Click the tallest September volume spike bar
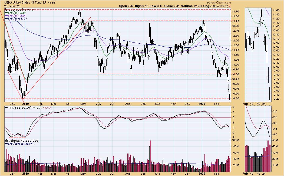The width and height of the screenshot is (284, 176). point(150,156)
